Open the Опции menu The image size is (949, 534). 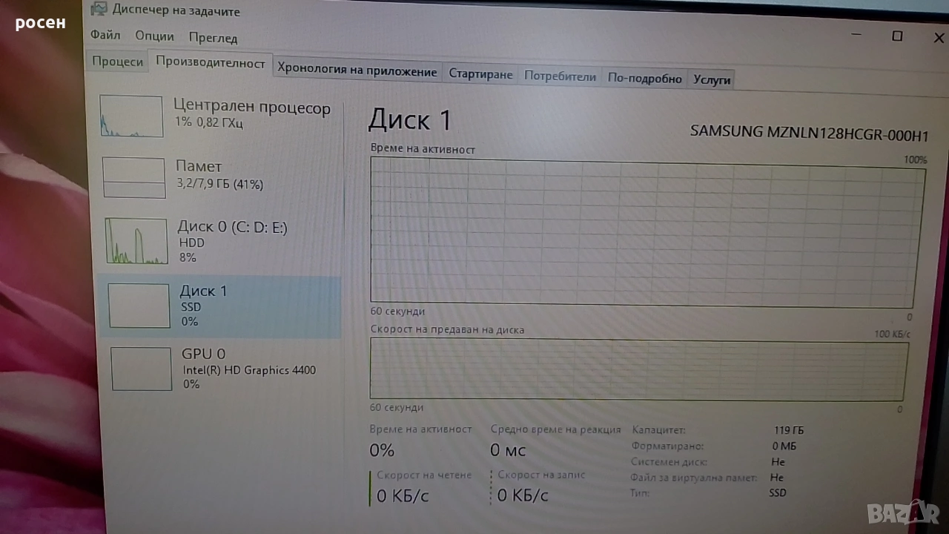pyautogui.click(x=154, y=36)
